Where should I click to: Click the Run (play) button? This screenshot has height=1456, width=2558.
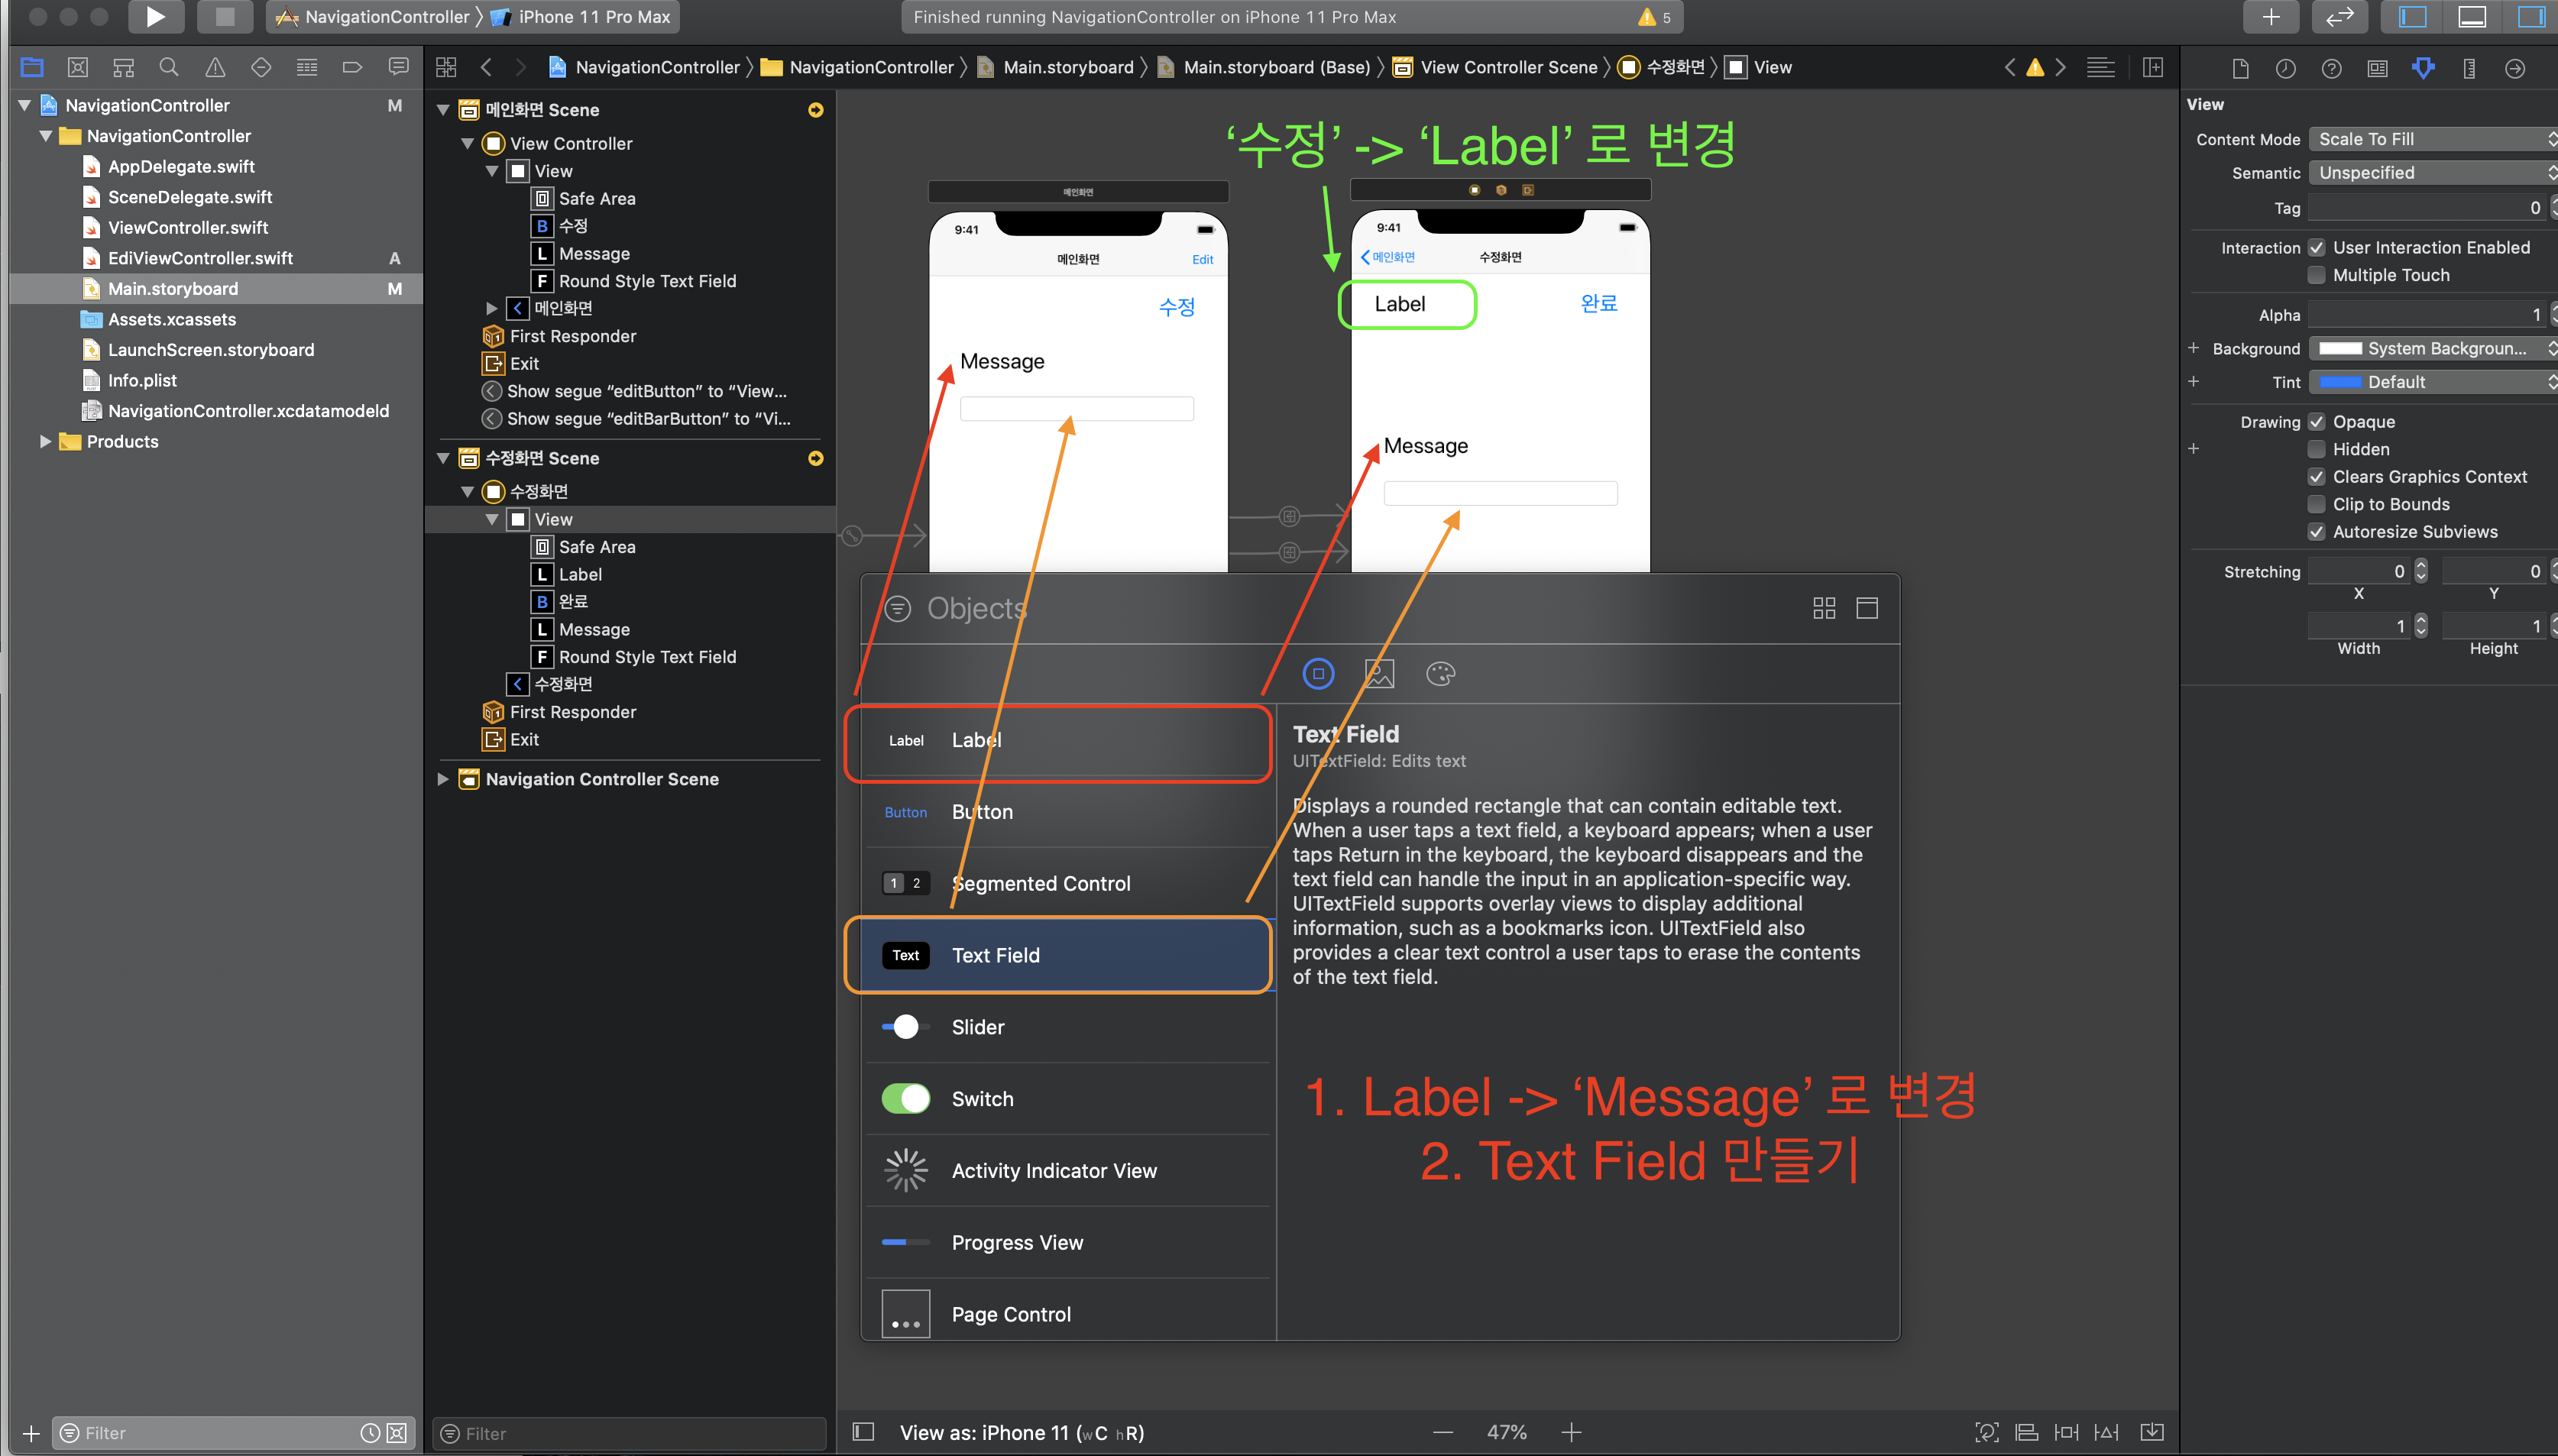(155, 17)
